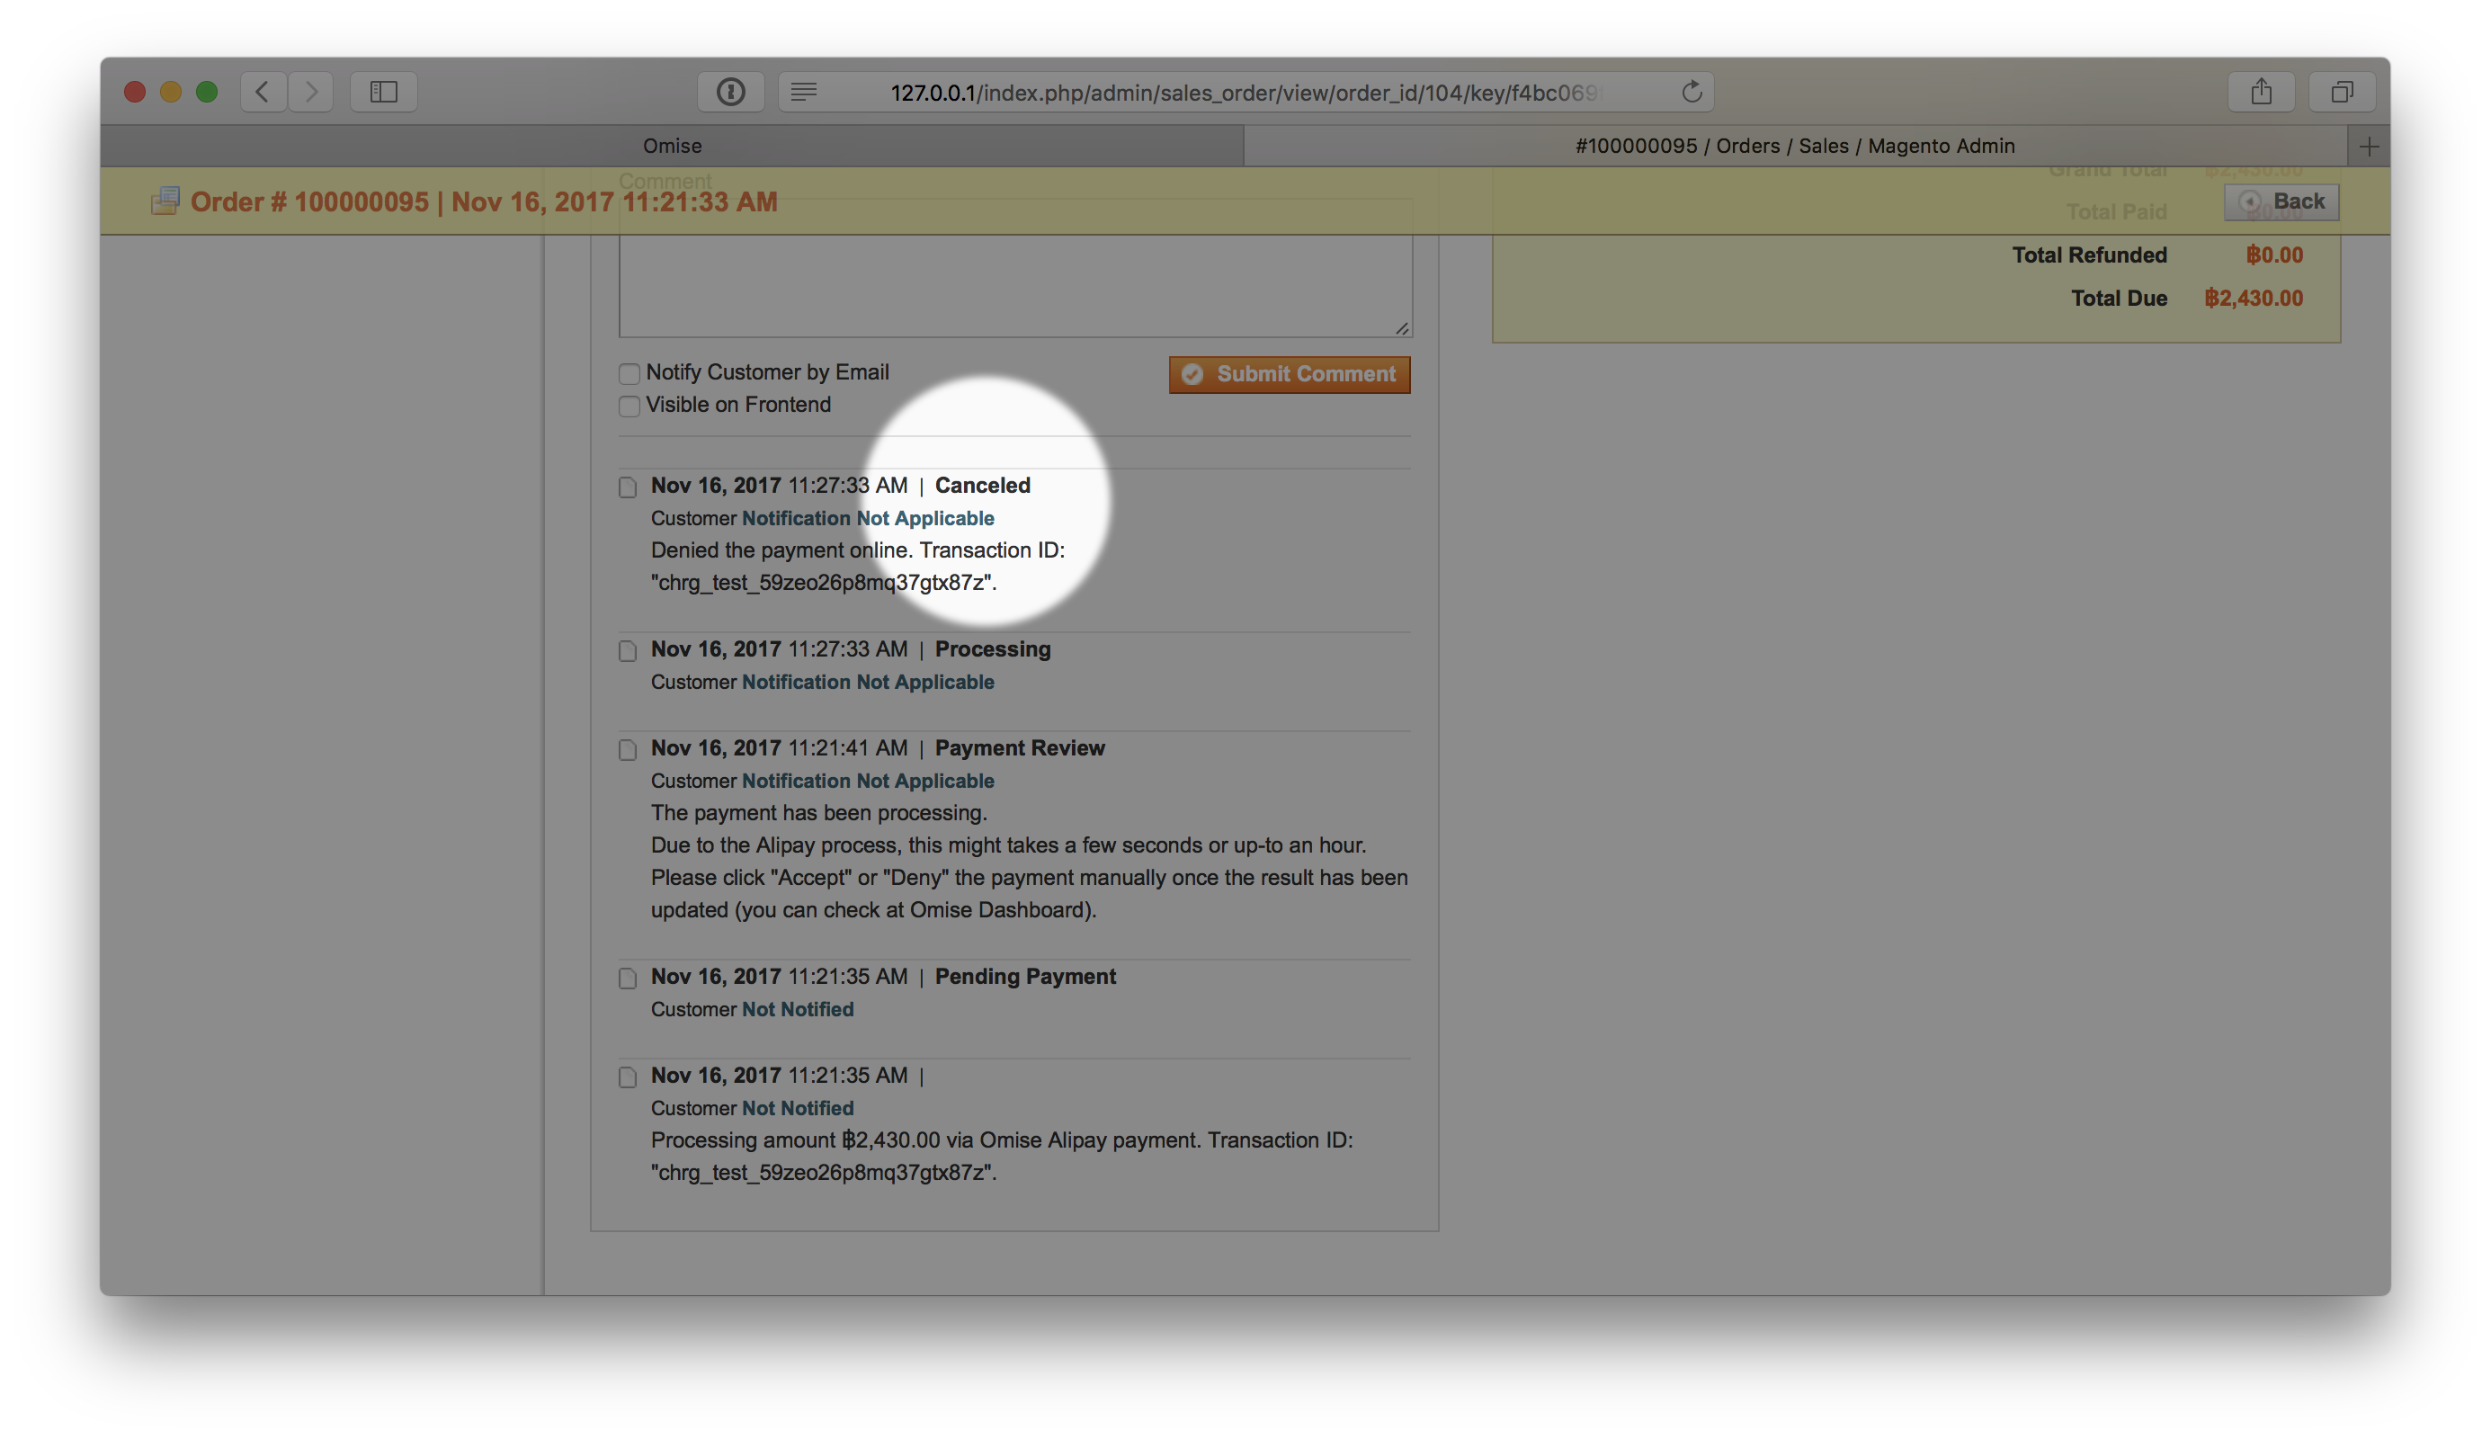Click the Nov 16, 2017 11:21:41 AM timestamp
Screen dimensions: 2491x1439
(x=779, y=748)
